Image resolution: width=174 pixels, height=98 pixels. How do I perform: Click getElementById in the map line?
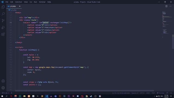(x=71, y=67)
